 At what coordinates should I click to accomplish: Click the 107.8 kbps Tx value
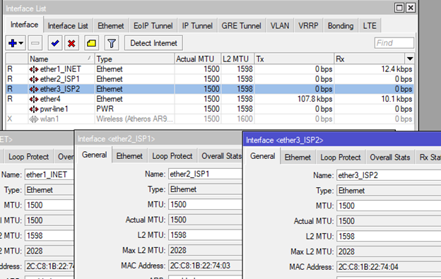(x=314, y=99)
